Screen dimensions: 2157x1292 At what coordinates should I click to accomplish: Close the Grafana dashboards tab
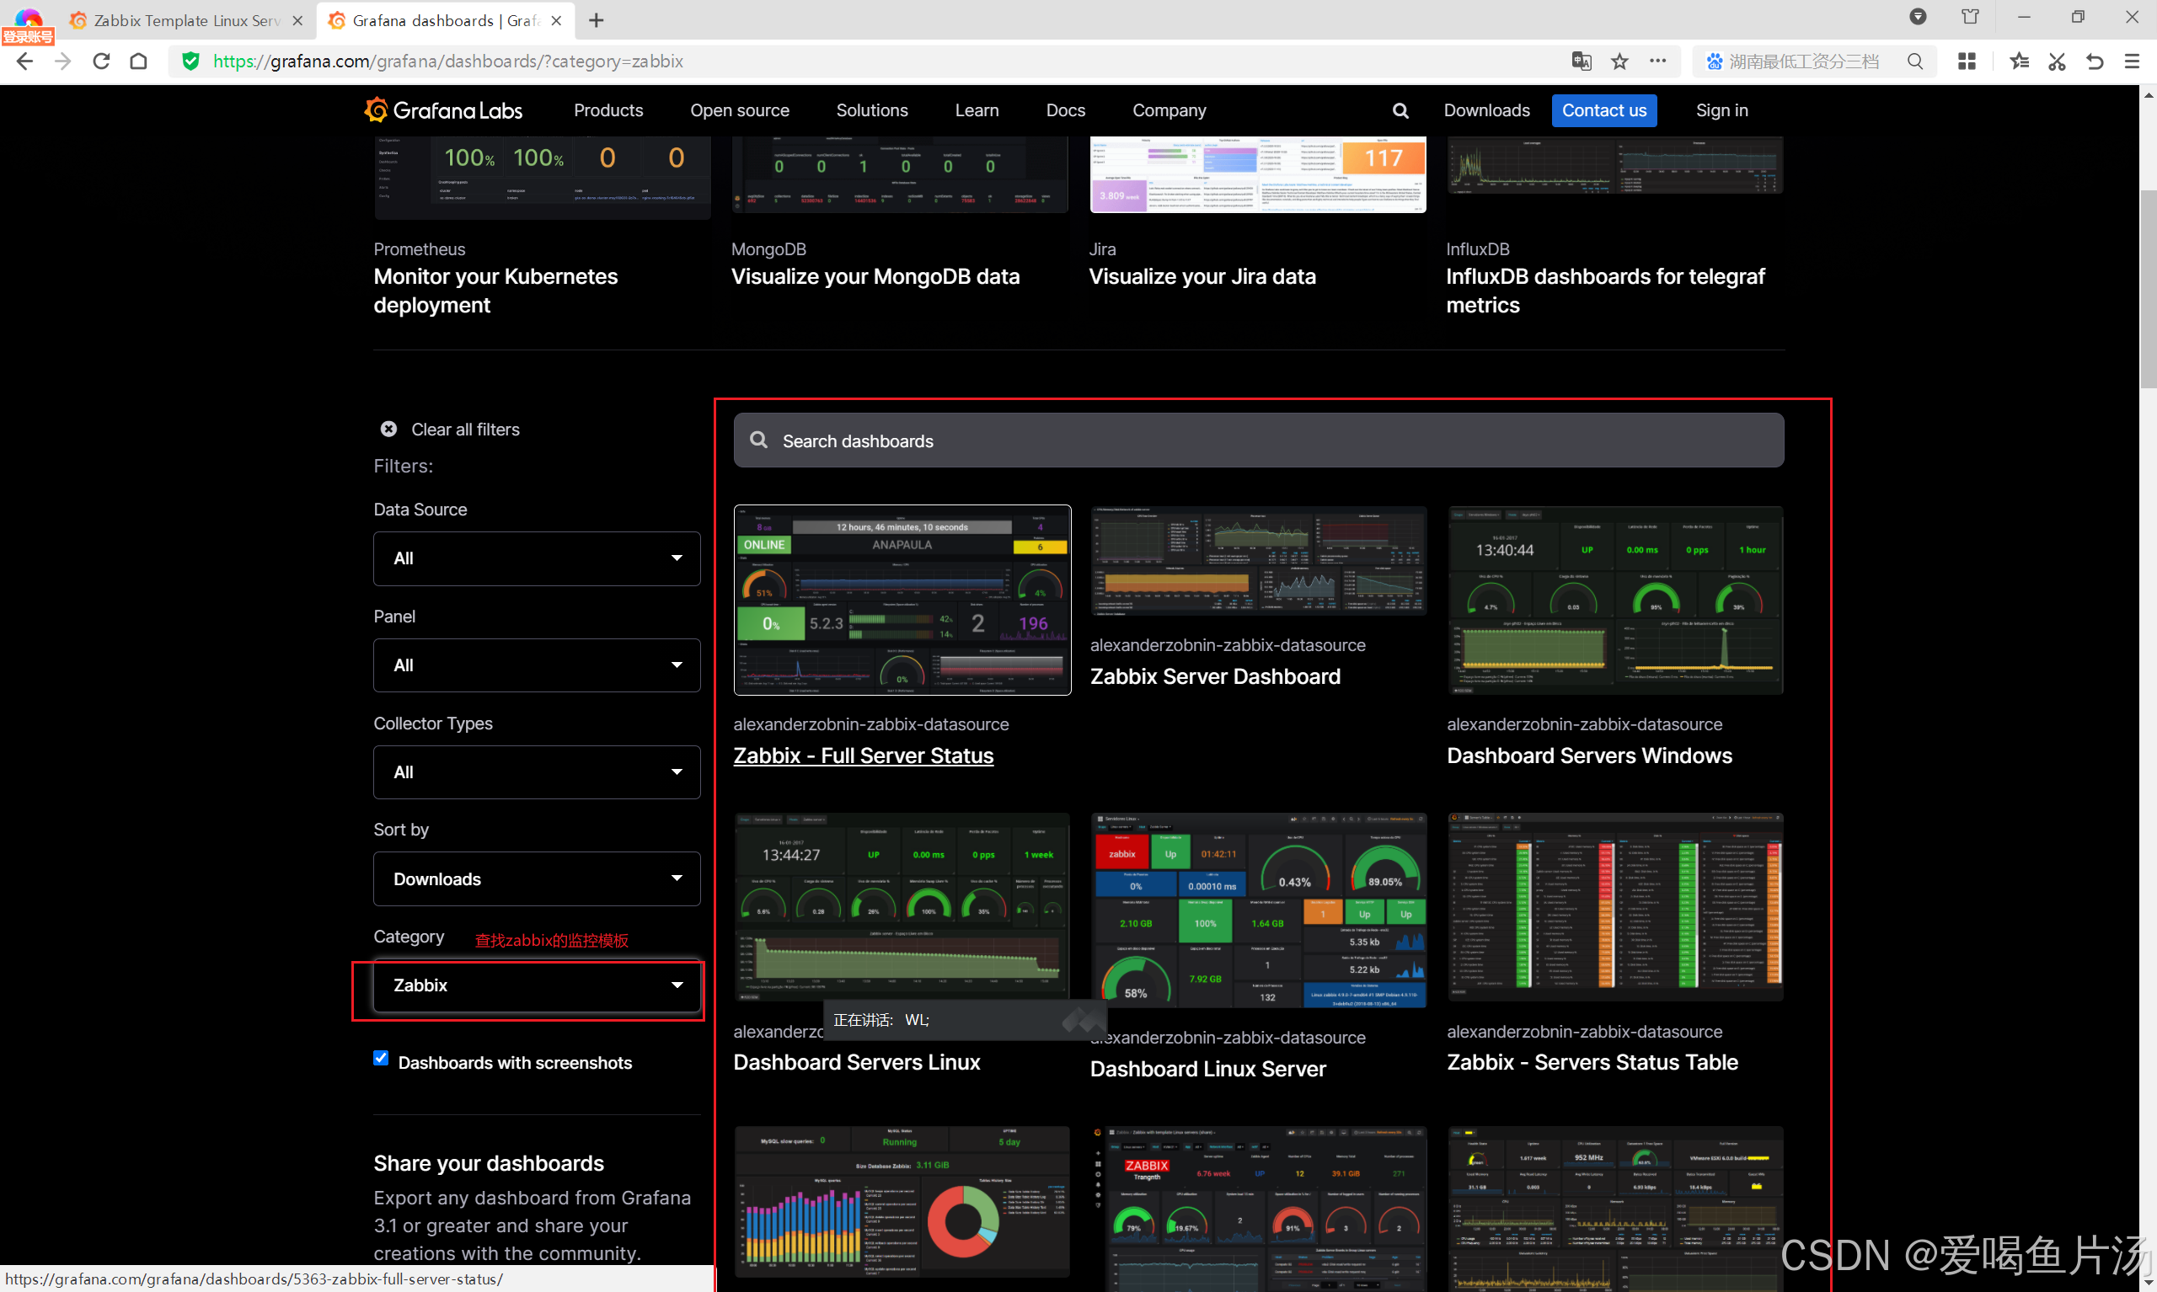[557, 21]
